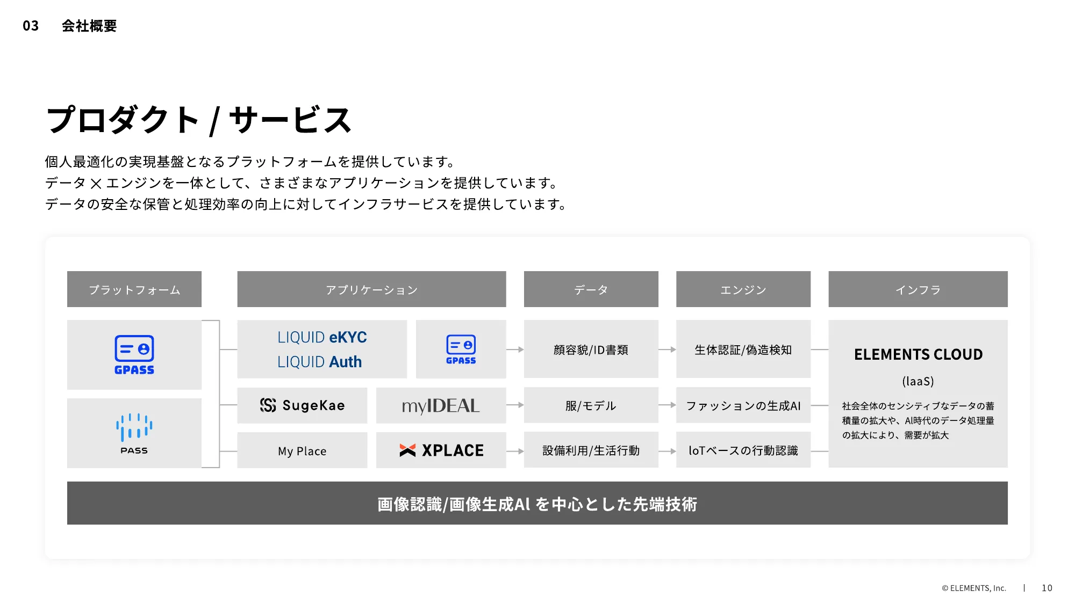The height and width of the screenshot is (604, 1075).
Task: Click the LIQUID Auth text
Action: click(319, 362)
